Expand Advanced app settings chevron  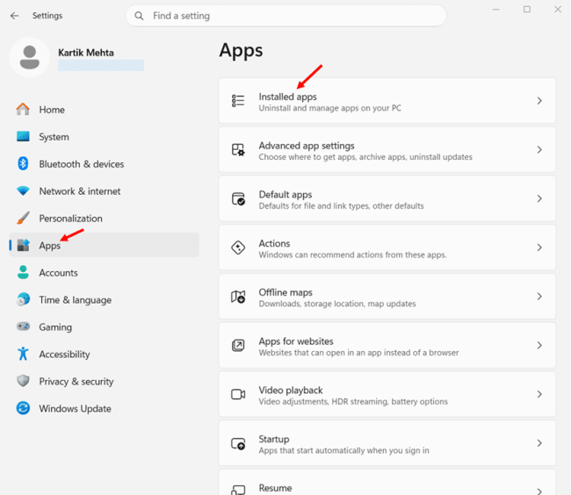click(x=539, y=149)
